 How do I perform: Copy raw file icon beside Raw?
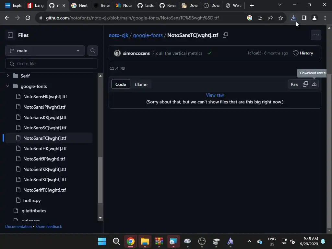(x=305, y=84)
